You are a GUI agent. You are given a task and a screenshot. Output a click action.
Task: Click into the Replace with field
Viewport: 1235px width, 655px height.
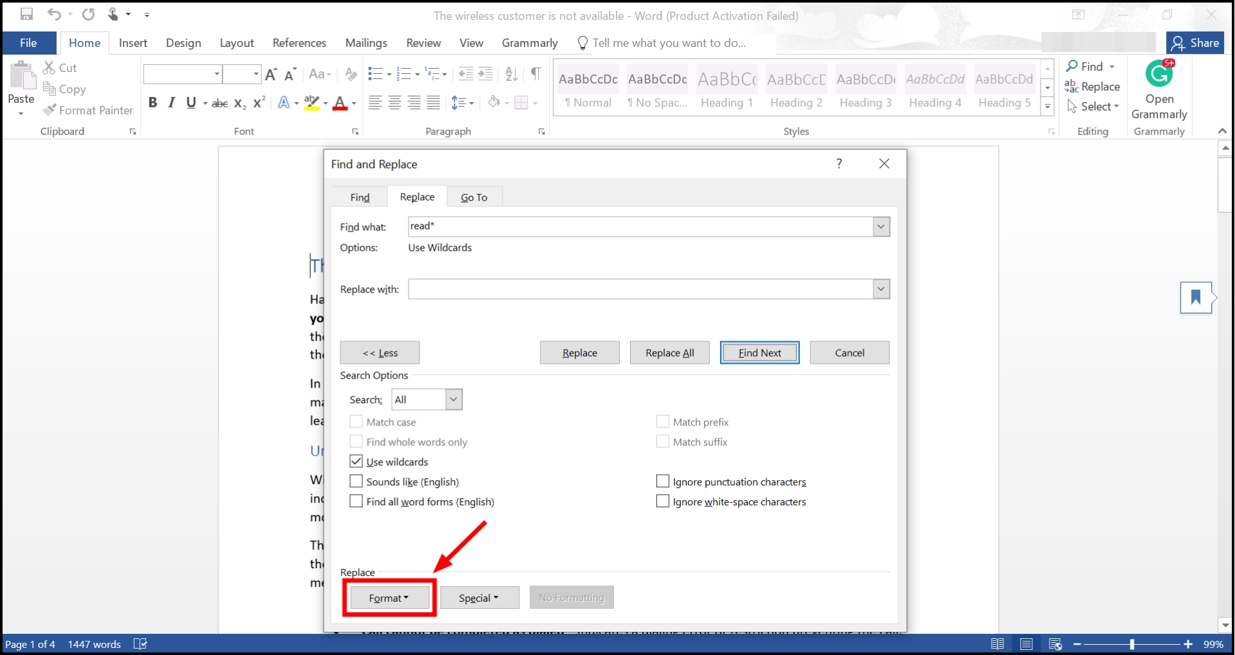[640, 289]
